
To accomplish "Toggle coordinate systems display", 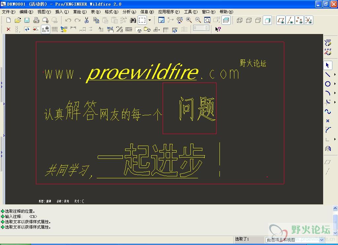I will coord(309,20).
